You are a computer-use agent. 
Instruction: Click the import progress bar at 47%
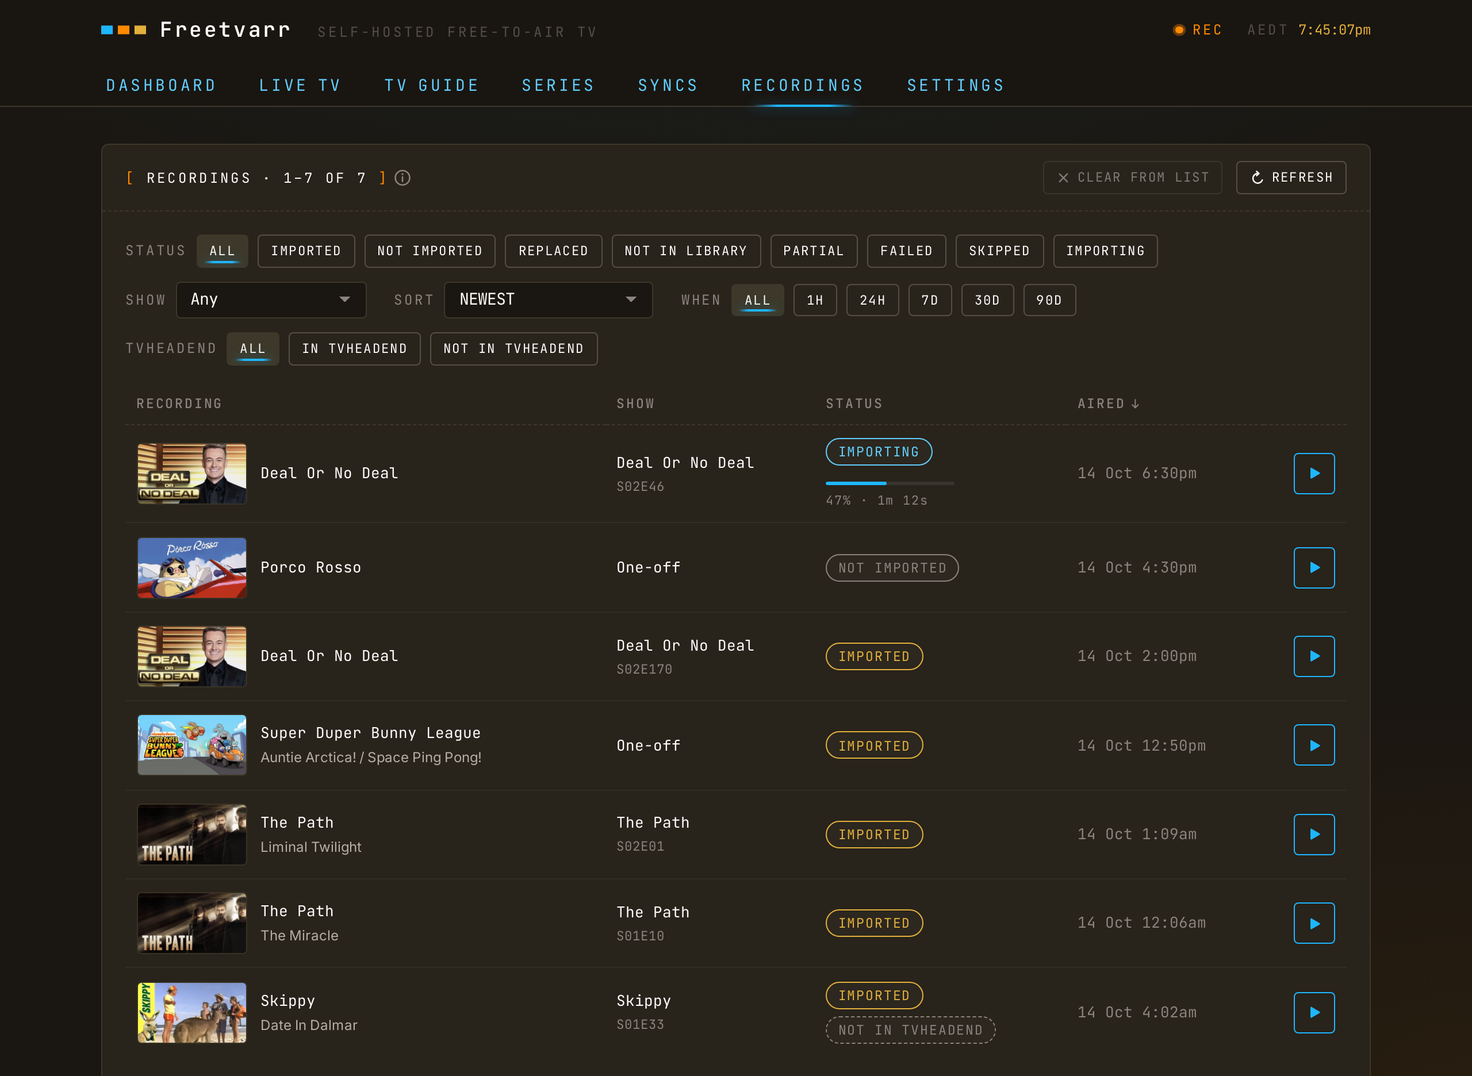point(890,483)
